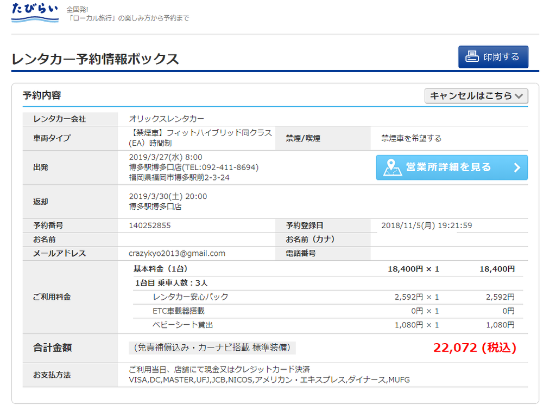The image size is (556, 412).
Task: Click the メールアドレス label
Action: [59, 253]
